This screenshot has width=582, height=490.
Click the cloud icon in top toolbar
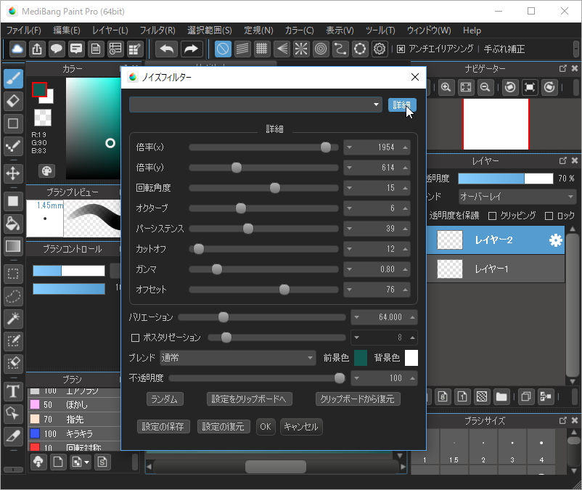pos(17,49)
